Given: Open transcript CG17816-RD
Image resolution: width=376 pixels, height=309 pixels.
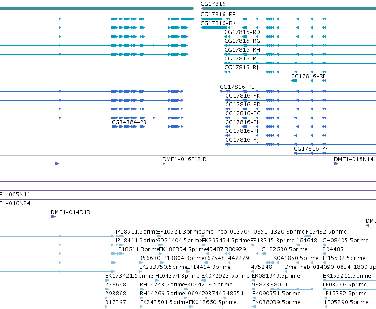Looking at the screenshot, I should [242, 32].
